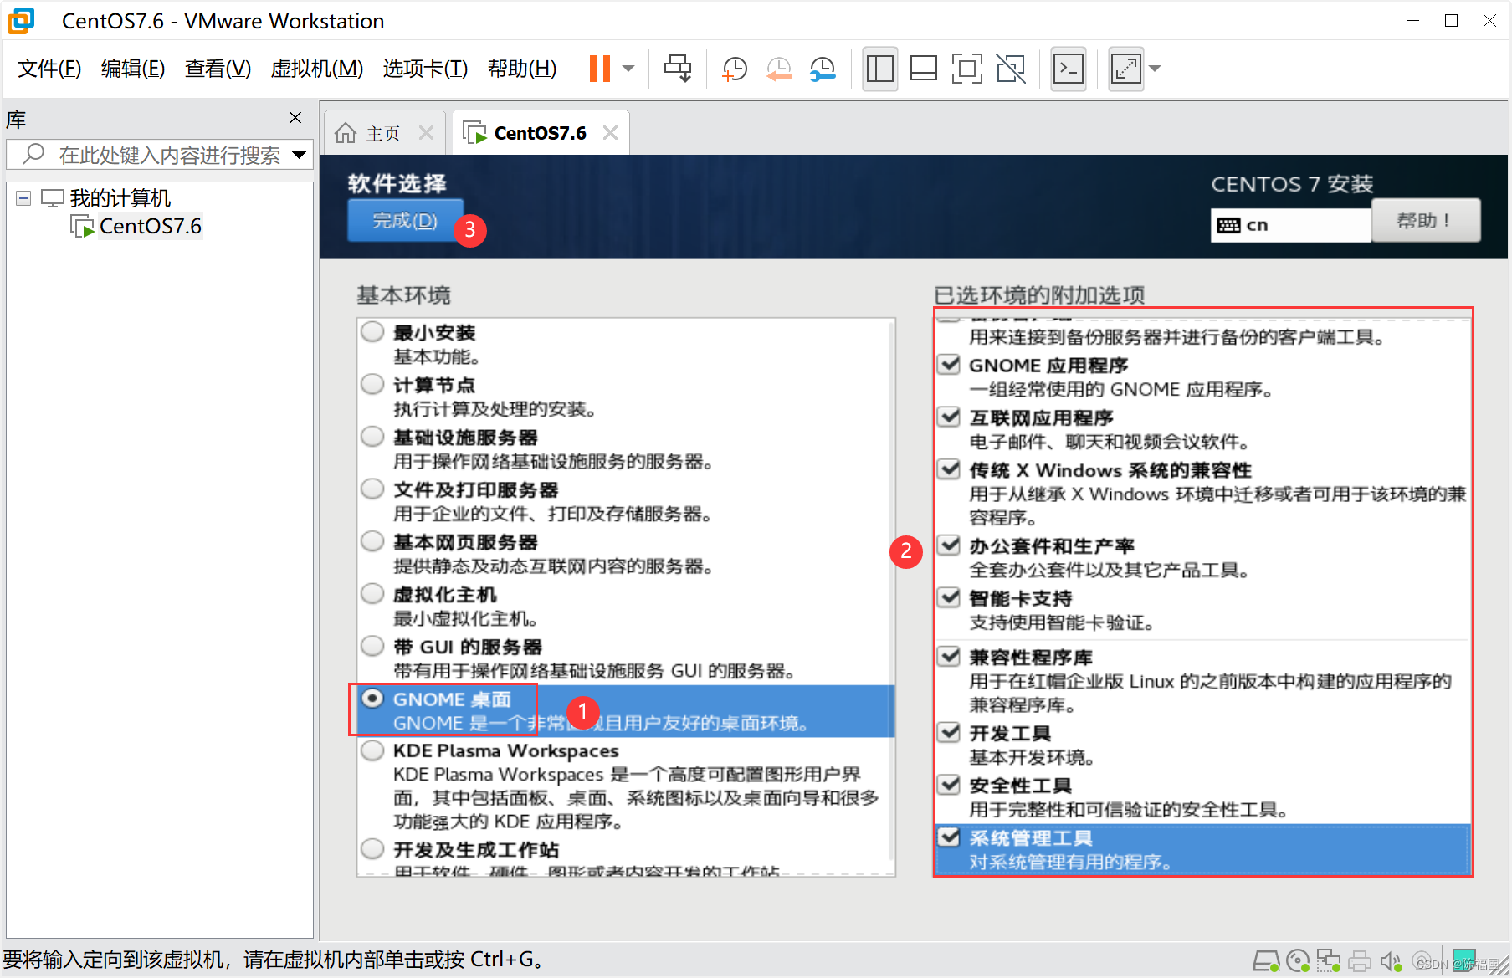The height and width of the screenshot is (978, 1512).
Task: Uncheck the 智能卡支持 checkbox
Action: tap(949, 597)
